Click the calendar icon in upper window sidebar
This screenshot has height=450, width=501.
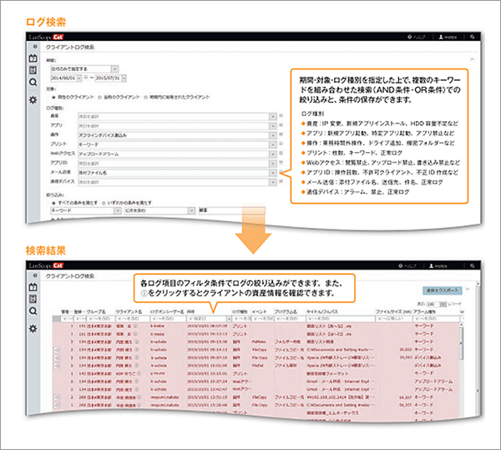33,58
